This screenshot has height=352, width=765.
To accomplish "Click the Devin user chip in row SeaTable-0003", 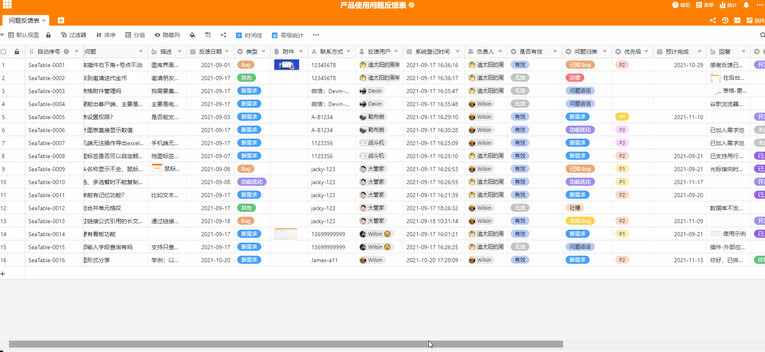I will click(372, 91).
